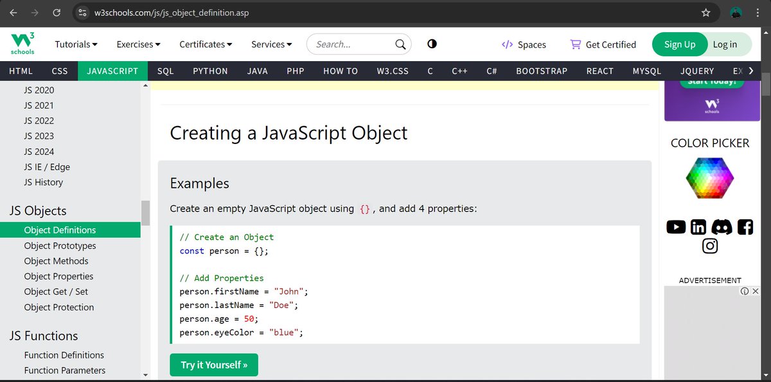The width and height of the screenshot is (771, 382).
Task: Click Try it Yourself button
Action: tap(214, 365)
